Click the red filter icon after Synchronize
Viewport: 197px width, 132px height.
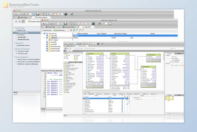pos(71,30)
